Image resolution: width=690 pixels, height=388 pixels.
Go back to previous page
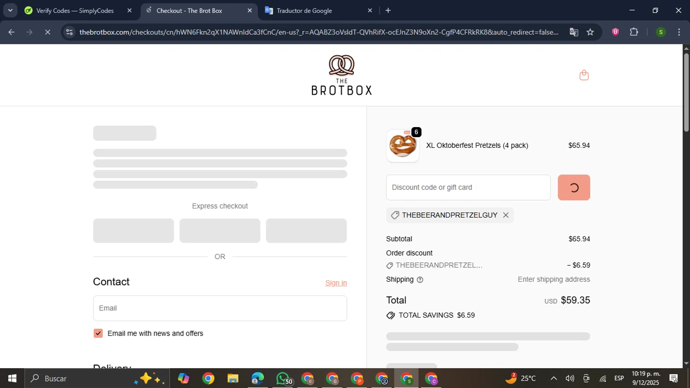click(x=11, y=32)
